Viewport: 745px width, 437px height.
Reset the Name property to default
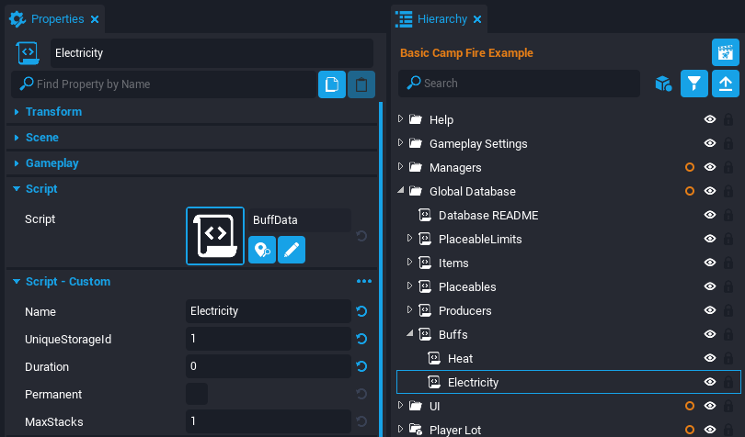click(361, 311)
